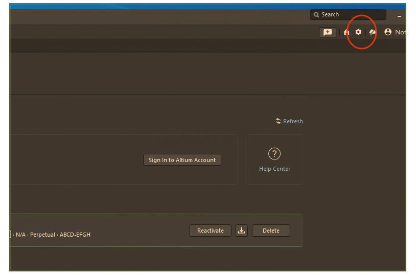Viewport: 416px width, 275px height.
Task: Open Preferences with the gear icon
Action: click(x=358, y=32)
